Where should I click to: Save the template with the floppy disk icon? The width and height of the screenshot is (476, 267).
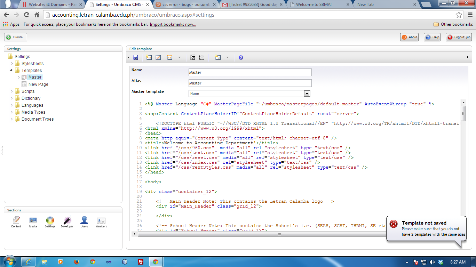136,57
